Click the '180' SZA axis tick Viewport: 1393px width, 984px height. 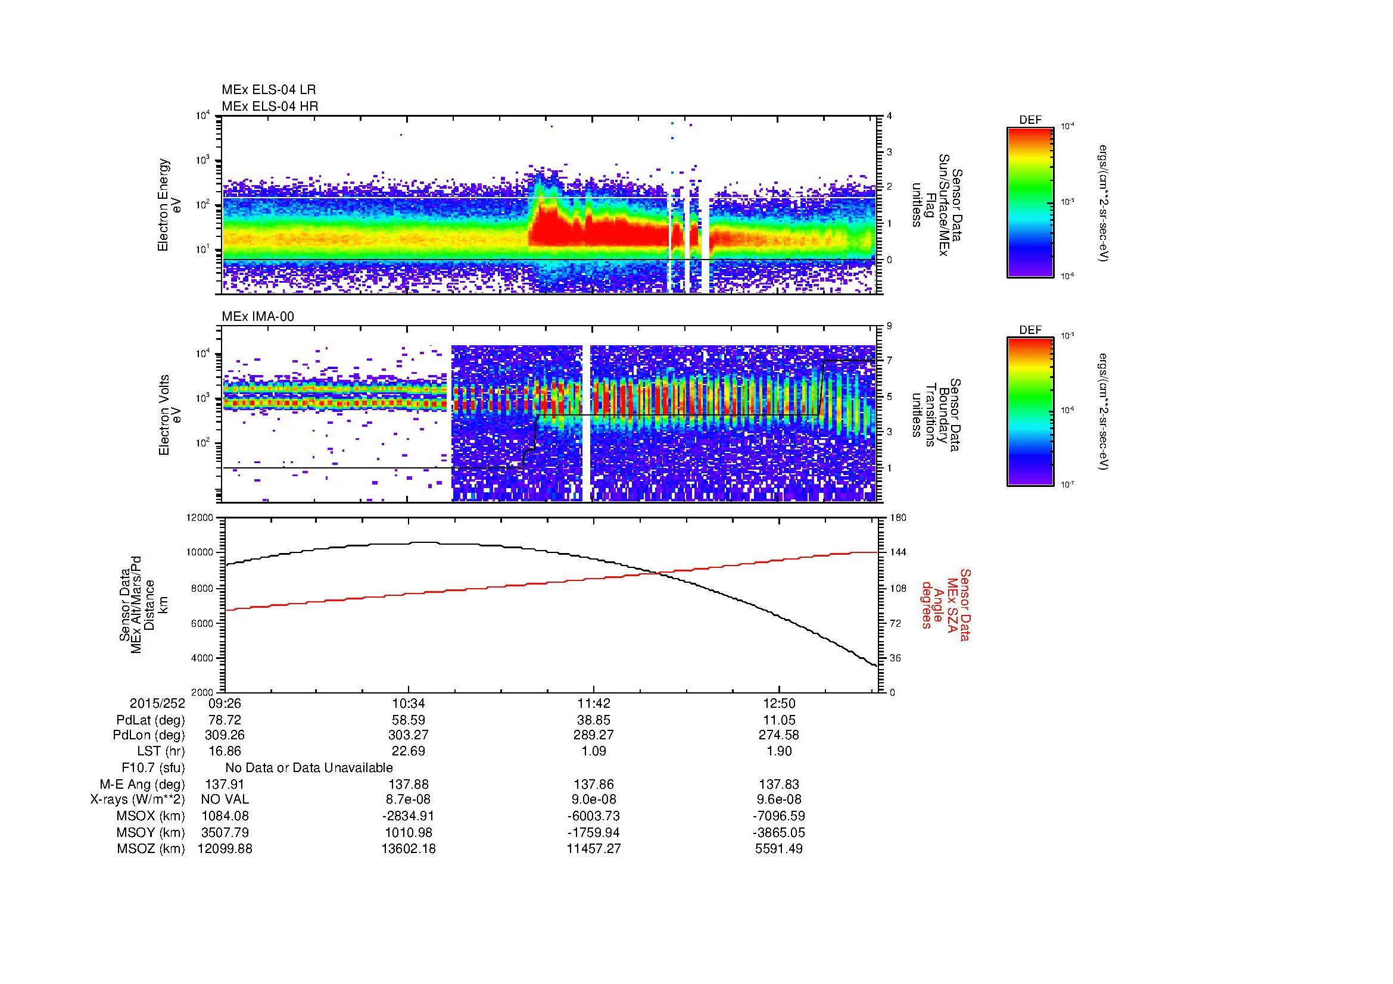click(897, 518)
